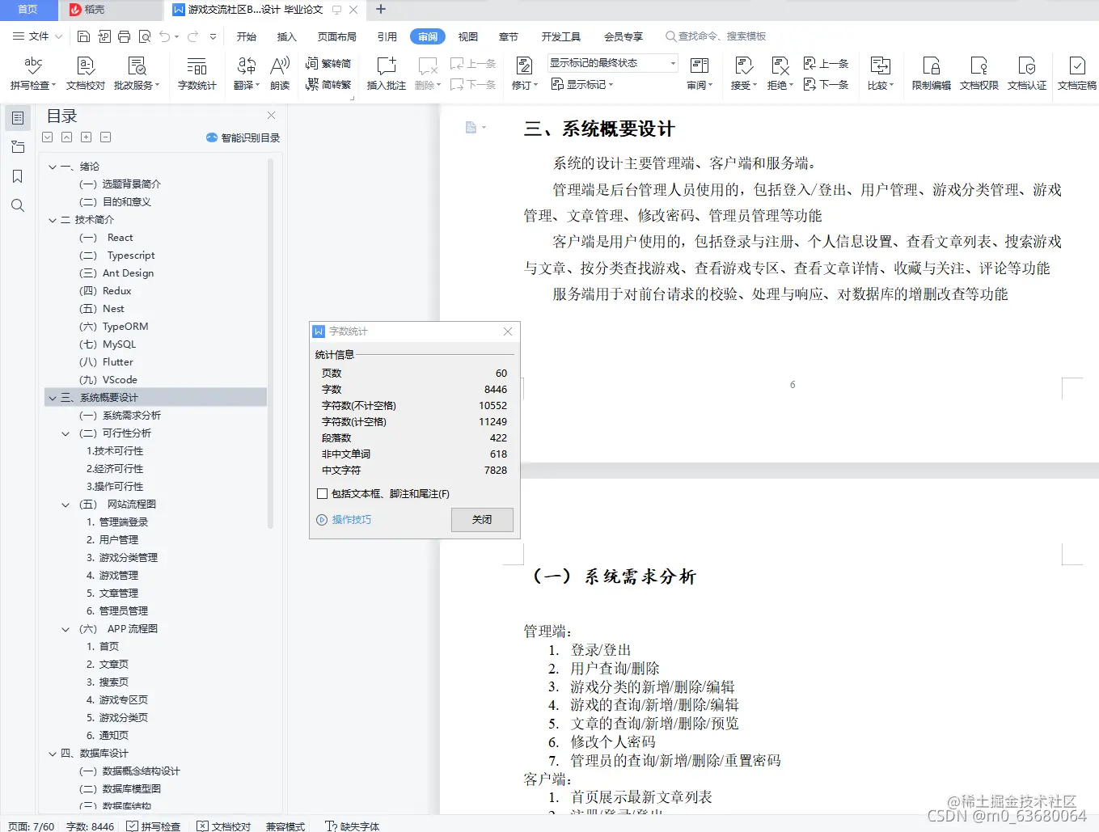This screenshot has height=832, width=1099.
Task: Open the 字数统计 word count tool
Action: pyautogui.click(x=197, y=73)
